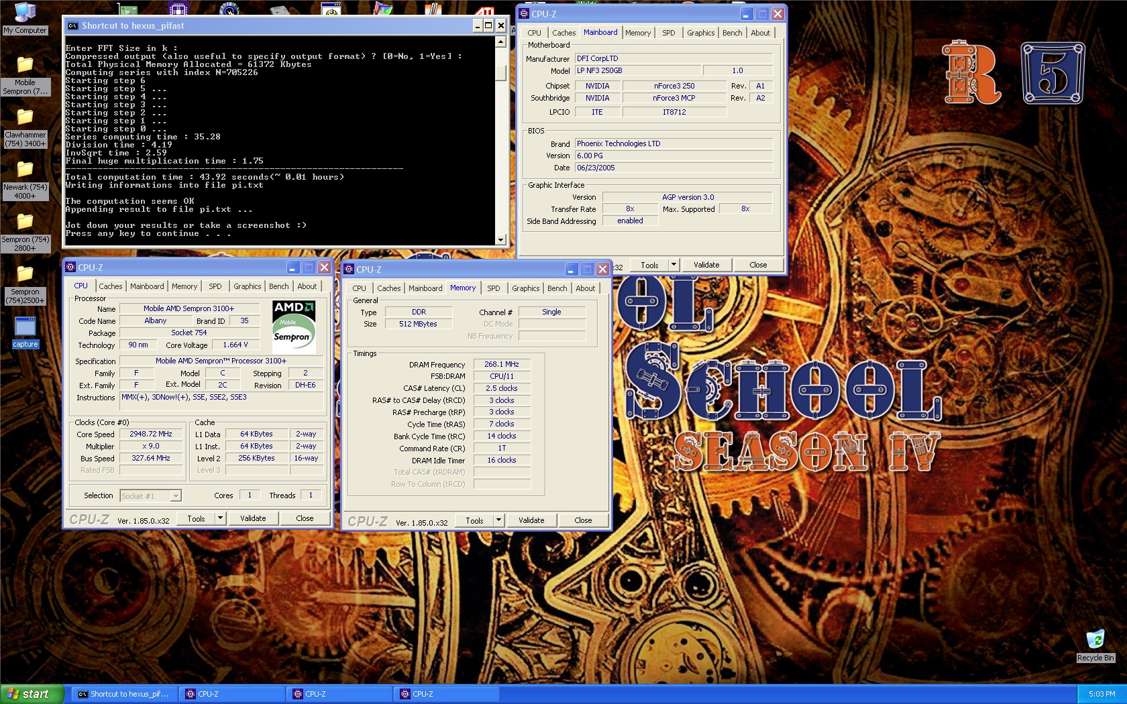Click Validate in the Memory window
The image size is (1127, 704).
[x=531, y=520]
